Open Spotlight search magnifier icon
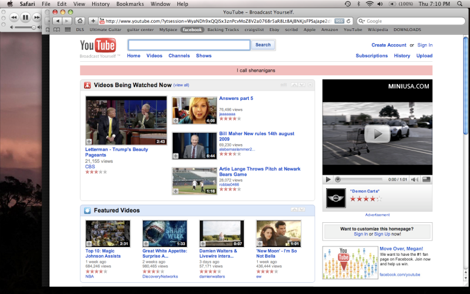The width and height of the screenshot is (470, 294). point(459,4)
